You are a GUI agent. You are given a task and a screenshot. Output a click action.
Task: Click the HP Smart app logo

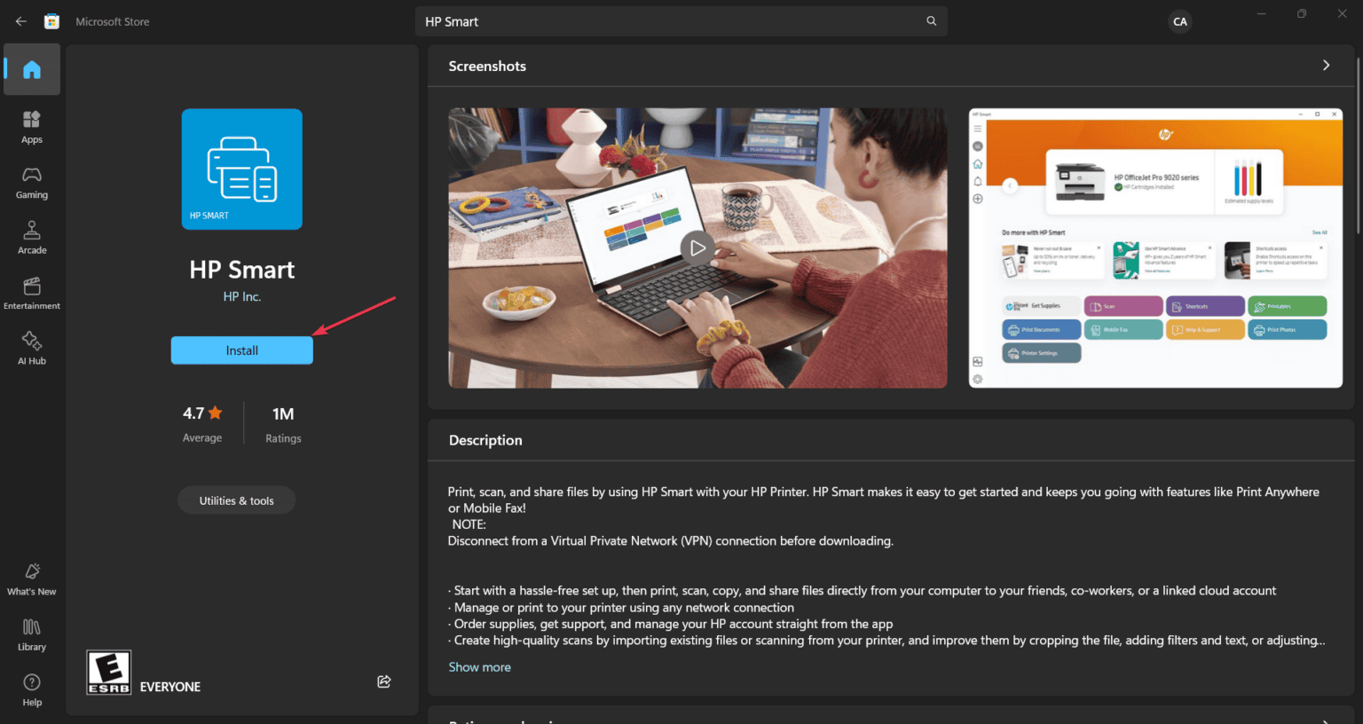[x=242, y=169]
